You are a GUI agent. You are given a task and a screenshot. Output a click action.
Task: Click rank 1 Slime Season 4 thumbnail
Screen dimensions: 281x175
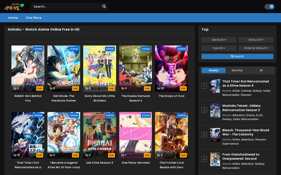(215, 86)
